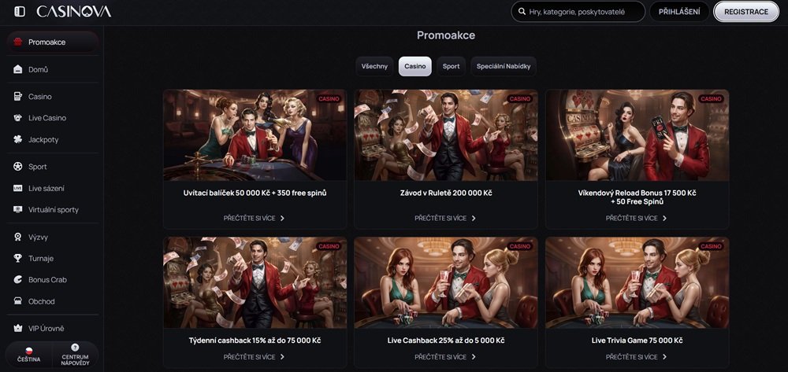Image resolution: width=788 pixels, height=372 pixels.
Task: Toggle the sidebar collapse icon
Action: pyautogui.click(x=20, y=12)
